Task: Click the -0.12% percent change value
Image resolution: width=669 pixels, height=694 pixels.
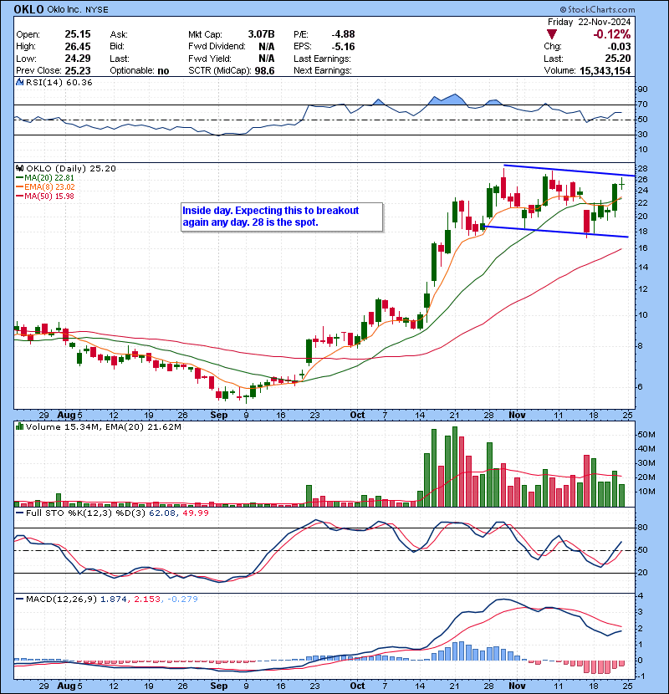Action: pos(612,34)
